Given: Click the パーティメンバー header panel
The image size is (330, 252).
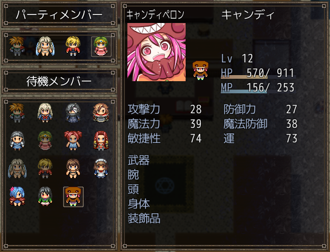Looking at the screenshot, I should [59, 15].
